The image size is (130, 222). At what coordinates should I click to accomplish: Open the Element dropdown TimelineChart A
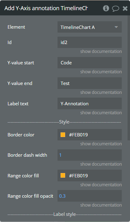[90, 27]
